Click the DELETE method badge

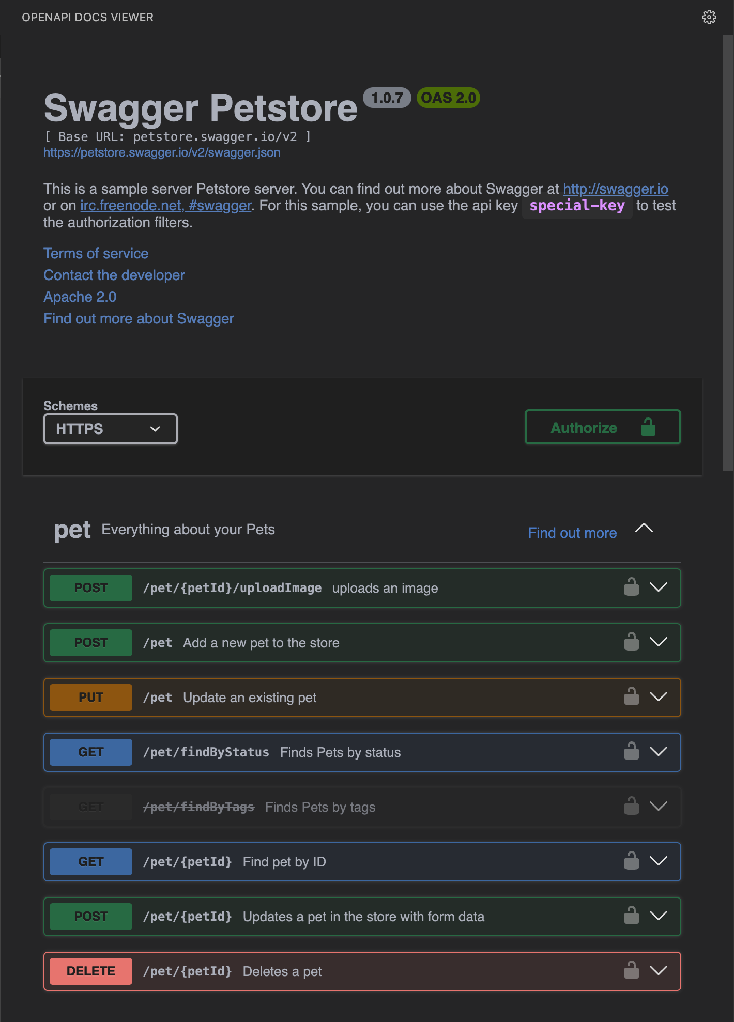pyautogui.click(x=91, y=971)
